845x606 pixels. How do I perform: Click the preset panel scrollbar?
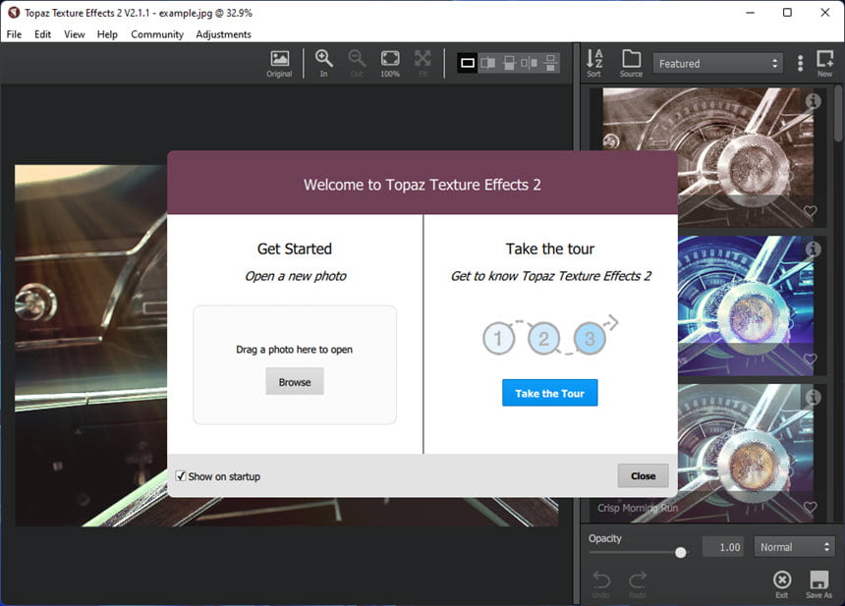pyautogui.click(x=837, y=113)
